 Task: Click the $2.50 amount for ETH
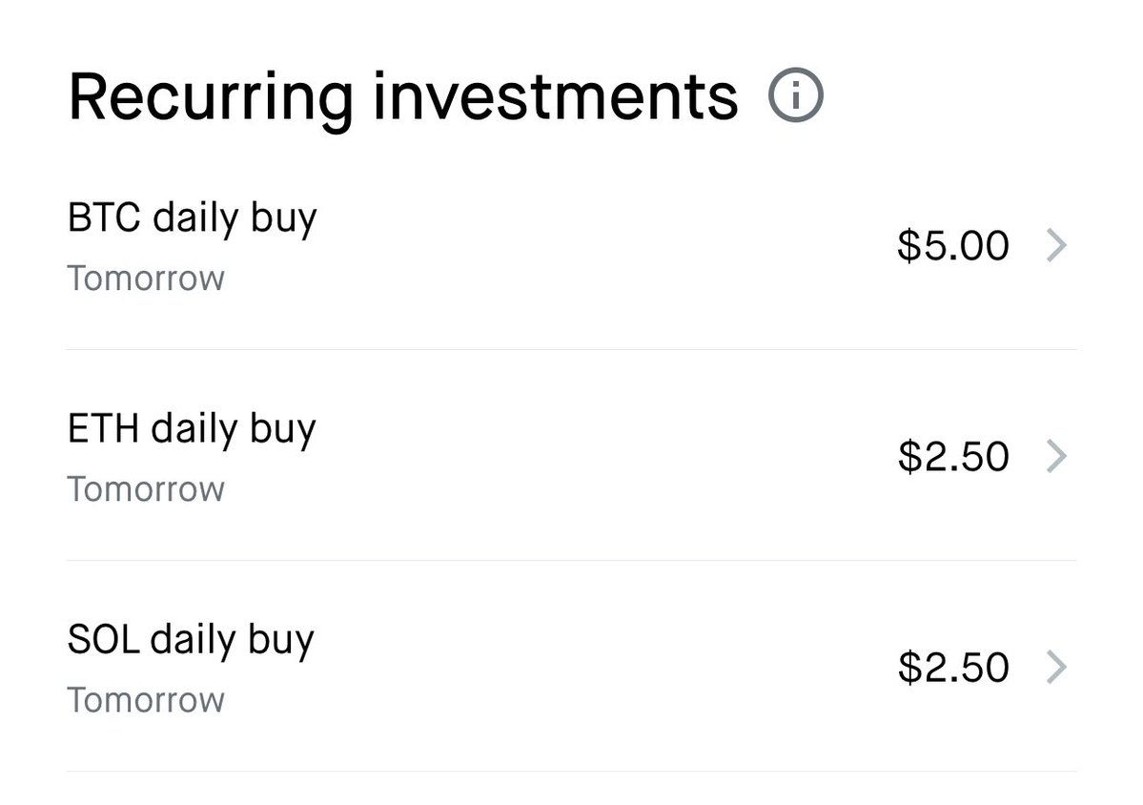[x=952, y=457]
